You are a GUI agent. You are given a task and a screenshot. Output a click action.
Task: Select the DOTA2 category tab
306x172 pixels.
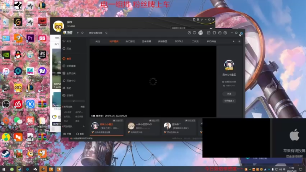click(179, 41)
